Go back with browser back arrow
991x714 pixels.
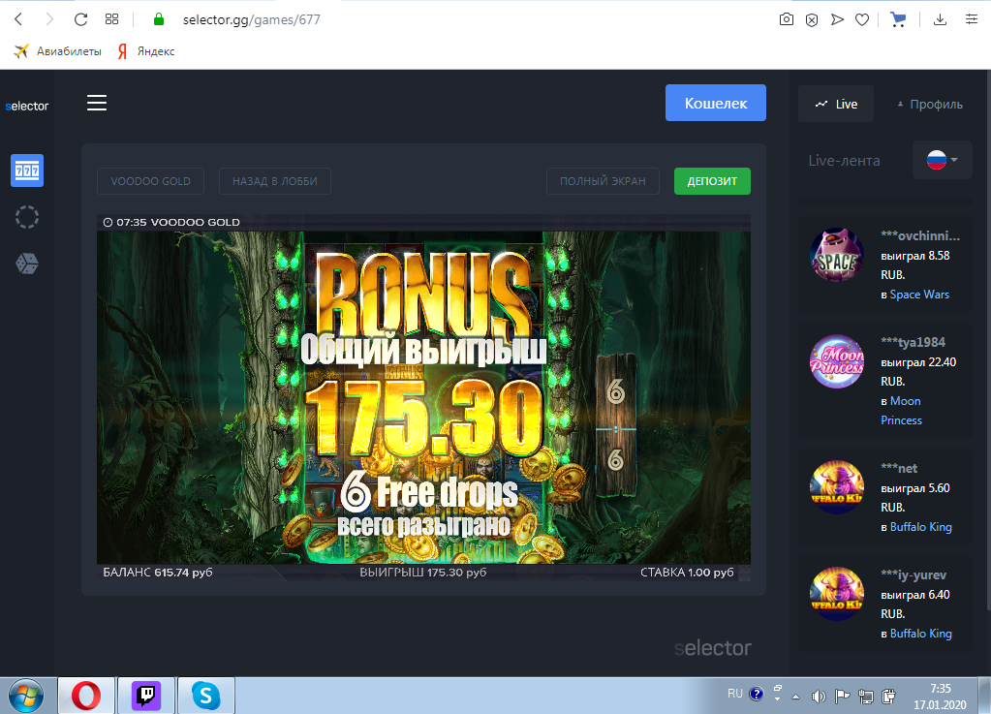[x=18, y=19]
